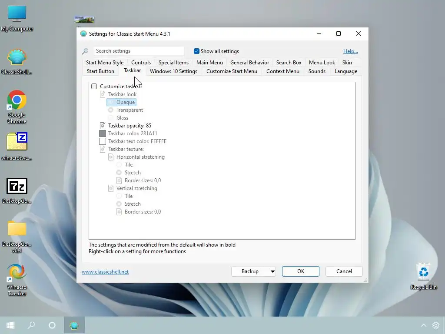Select Tile under Vertical stretching
Screen dimensions: 445x334
119,196
